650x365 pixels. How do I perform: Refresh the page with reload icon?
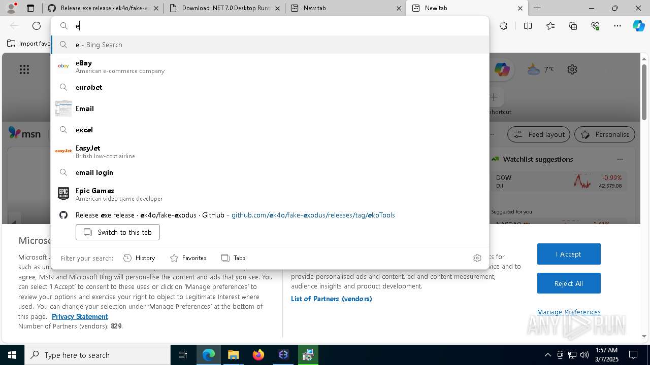click(37, 26)
